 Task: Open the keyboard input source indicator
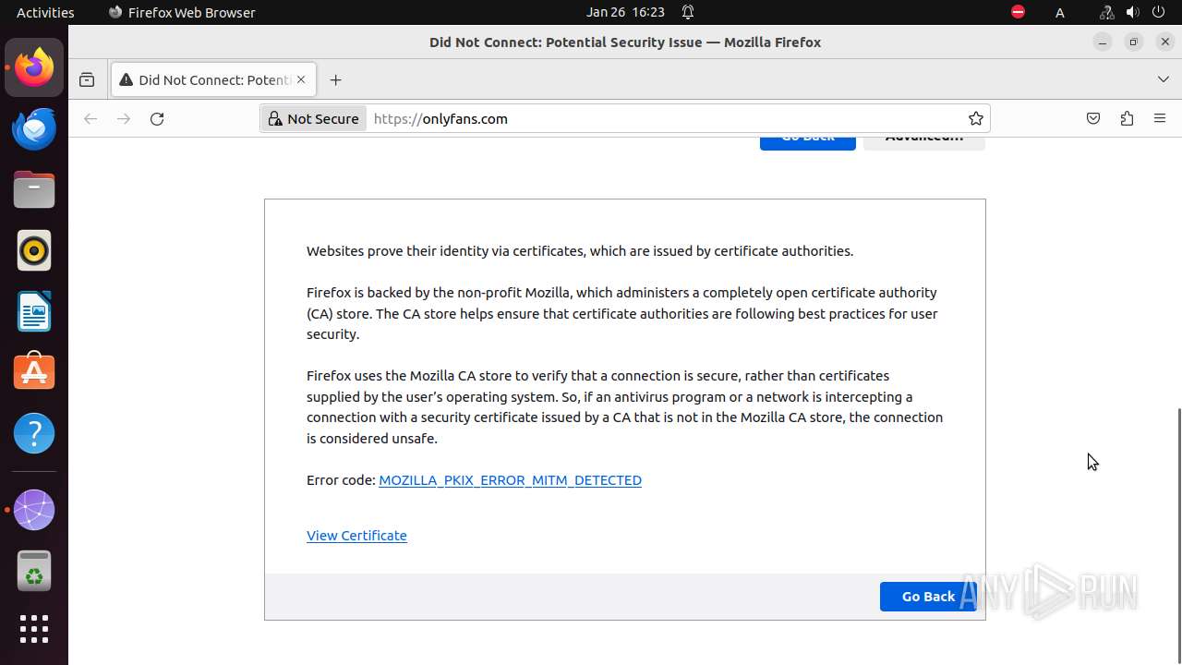[1060, 12]
